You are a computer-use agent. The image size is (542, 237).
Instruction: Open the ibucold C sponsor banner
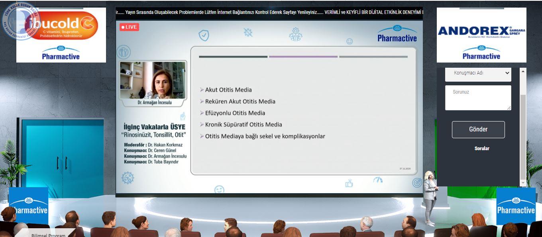[61, 35]
